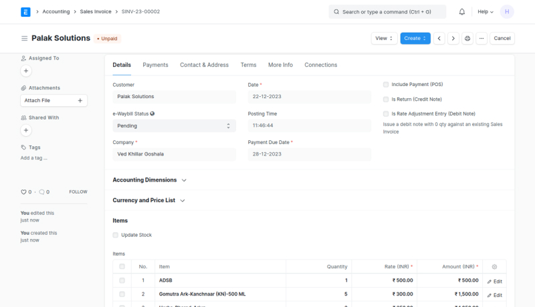
Task: Go to Sales Invoice breadcrumb
Action: point(96,11)
